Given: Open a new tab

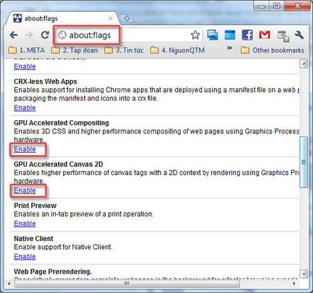Looking at the screenshot, I should pyautogui.click(x=127, y=19).
